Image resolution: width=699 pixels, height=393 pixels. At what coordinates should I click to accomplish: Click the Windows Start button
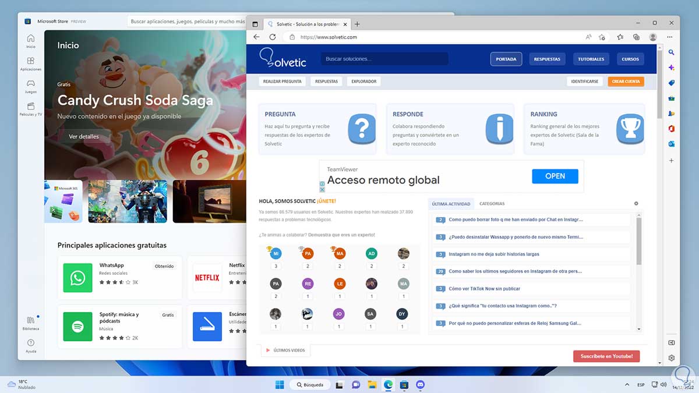(280, 384)
